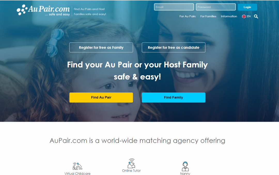Open the search magnifier icon
The height and width of the screenshot is (175, 279).
pos(256,16)
